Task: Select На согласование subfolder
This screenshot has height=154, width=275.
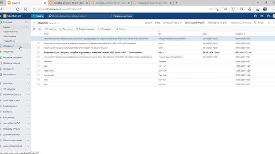Action: pos(10,32)
